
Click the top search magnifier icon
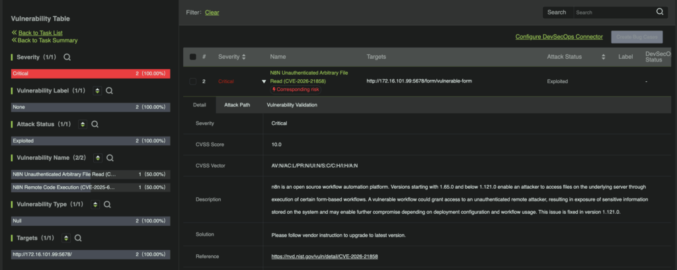(x=659, y=12)
